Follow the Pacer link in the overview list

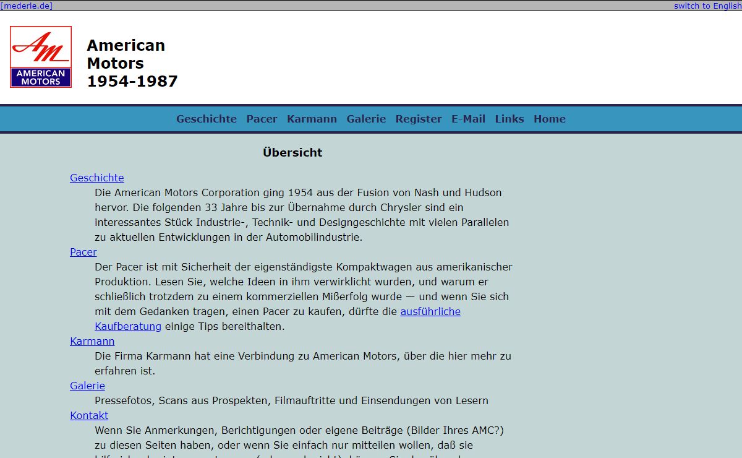coord(83,252)
